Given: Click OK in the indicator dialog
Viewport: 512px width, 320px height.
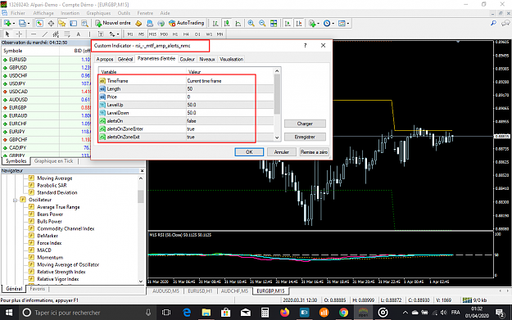Looking at the screenshot, I should coord(249,152).
